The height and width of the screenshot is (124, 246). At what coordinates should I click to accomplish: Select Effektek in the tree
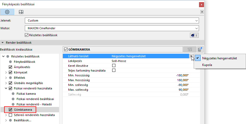pyautogui.click(x=19, y=78)
